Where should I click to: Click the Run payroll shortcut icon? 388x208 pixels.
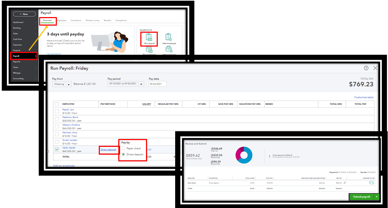click(150, 37)
